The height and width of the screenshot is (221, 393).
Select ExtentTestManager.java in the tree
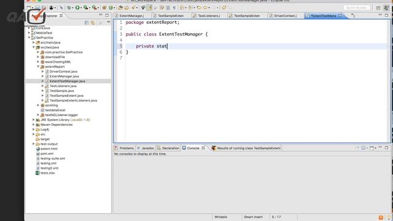67,81
